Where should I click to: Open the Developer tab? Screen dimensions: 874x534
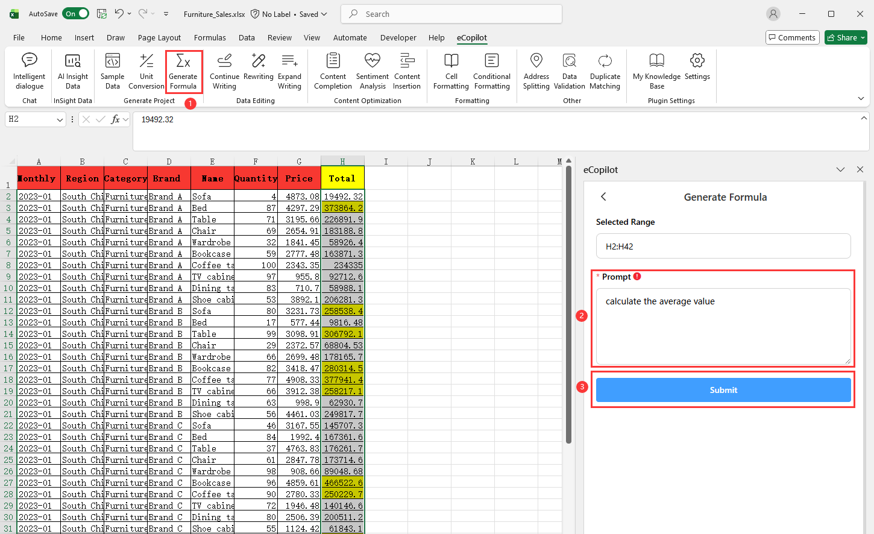tap(398, 37)
